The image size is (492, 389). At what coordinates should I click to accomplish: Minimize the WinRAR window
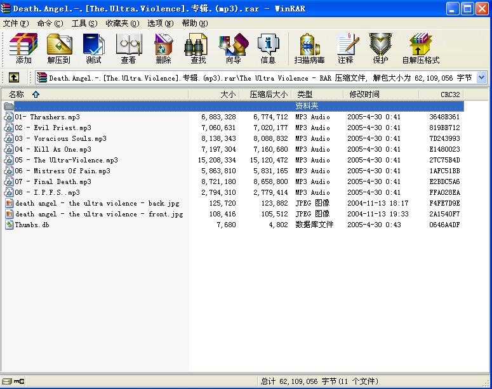[x=453, y=9]
